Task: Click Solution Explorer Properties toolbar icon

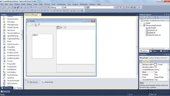Action: point(141,18)
